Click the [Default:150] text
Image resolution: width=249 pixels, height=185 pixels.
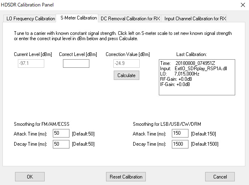[204, 134]
